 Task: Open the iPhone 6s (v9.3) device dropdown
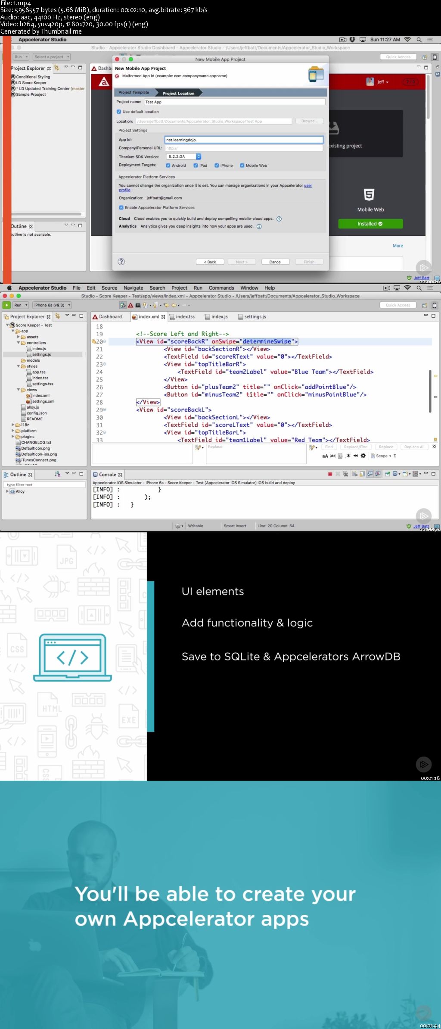tap(52, 305)
